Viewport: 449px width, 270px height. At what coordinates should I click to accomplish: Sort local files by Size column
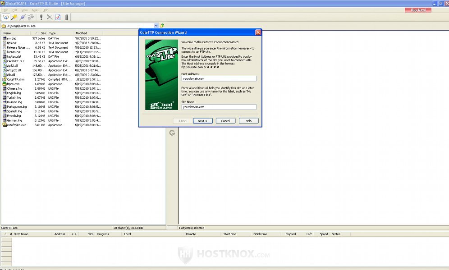[39, 33]
